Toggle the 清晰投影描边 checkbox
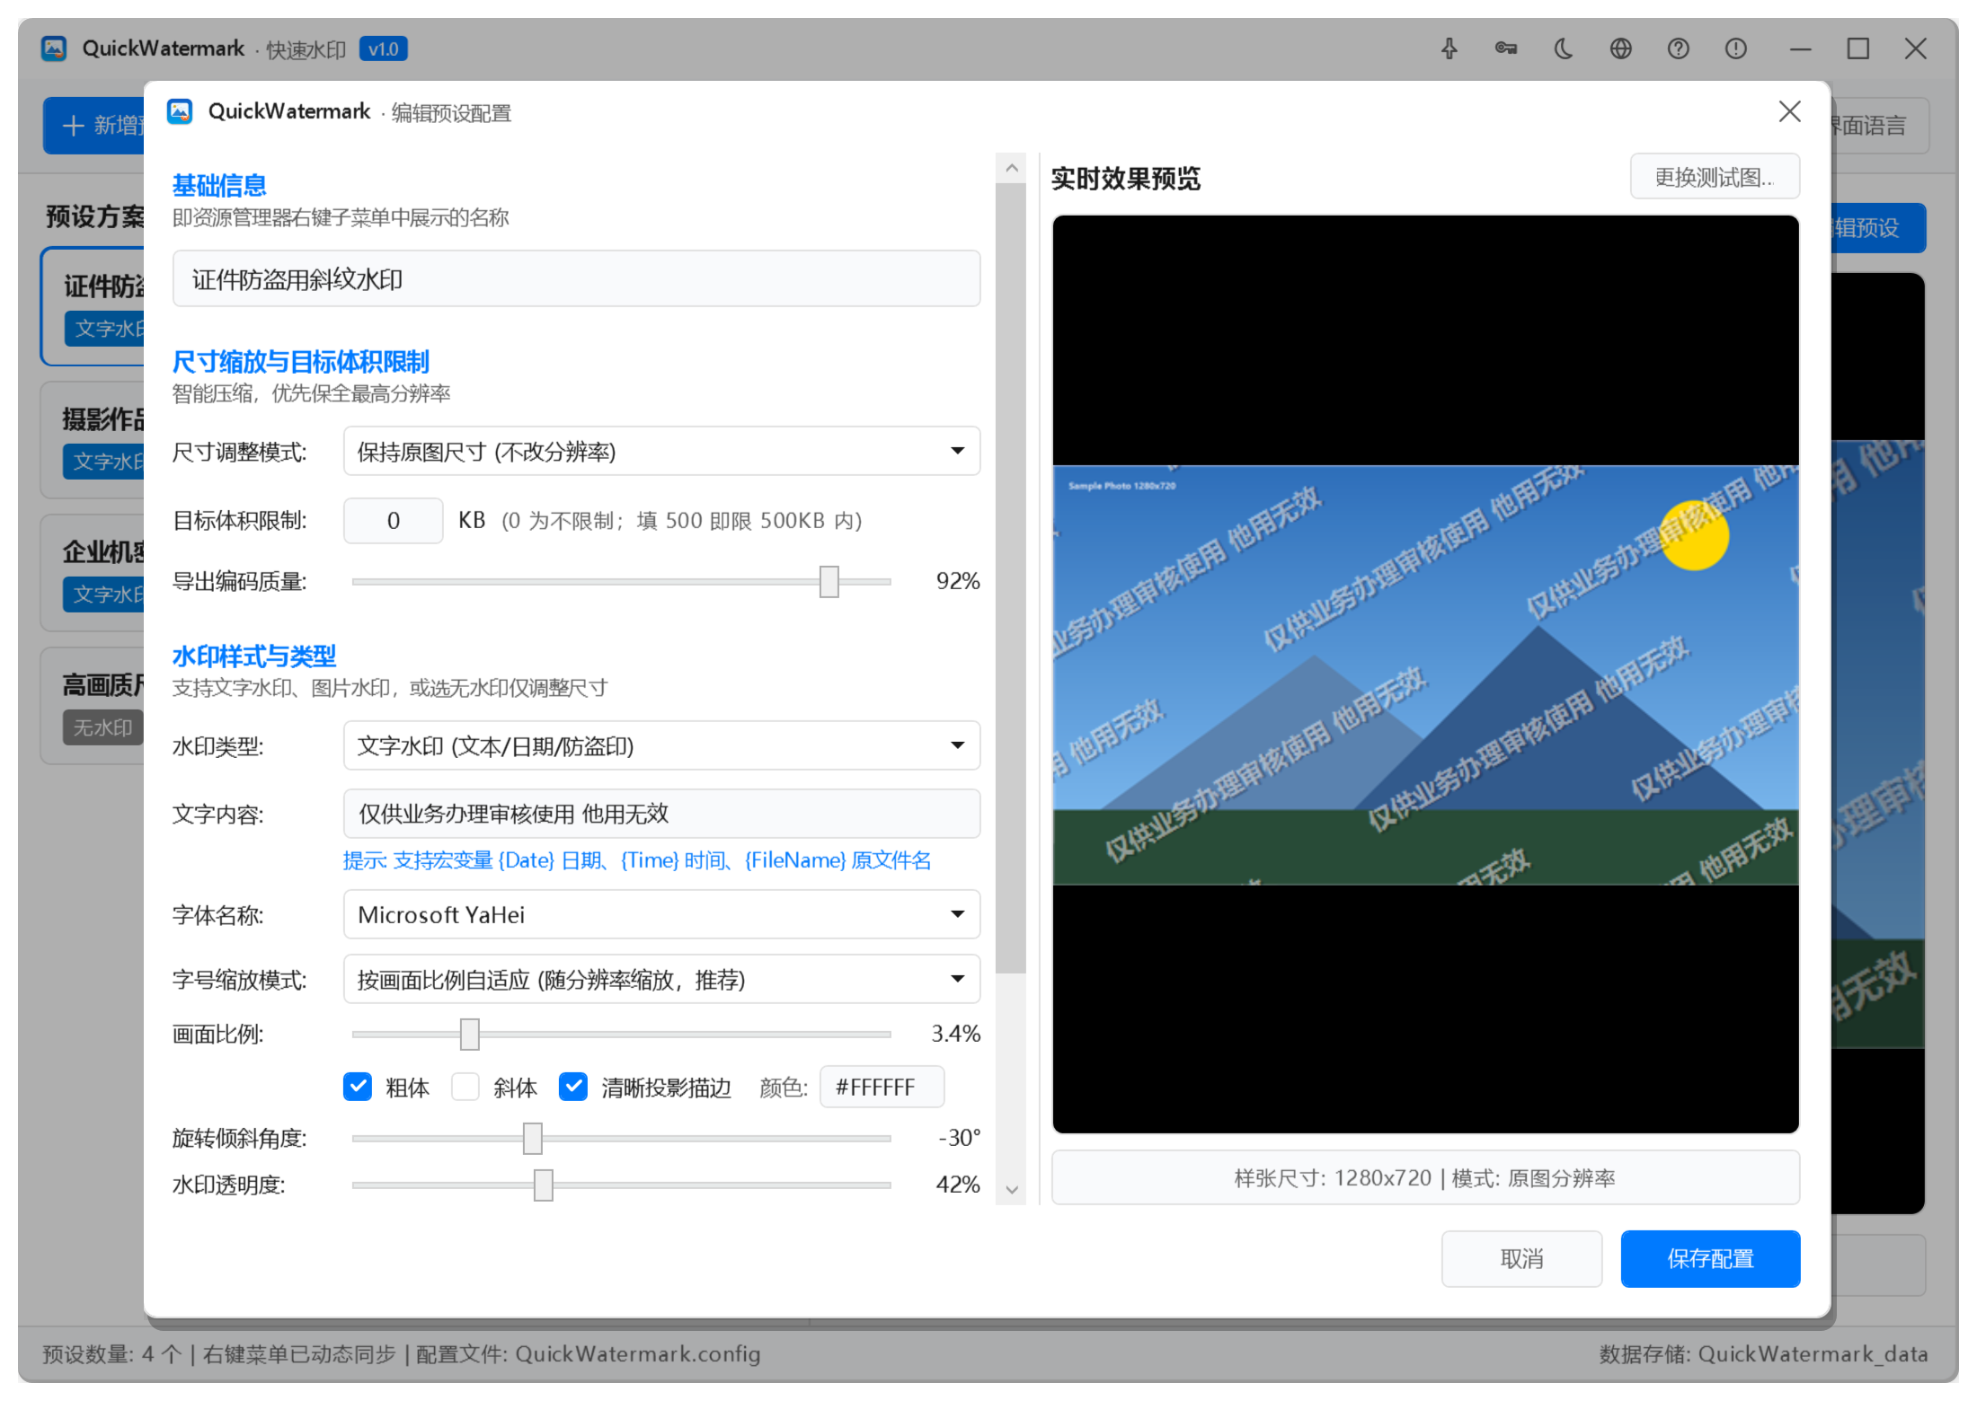This screenshot has width=1977, height=1401. click(x=573, y=1087)
